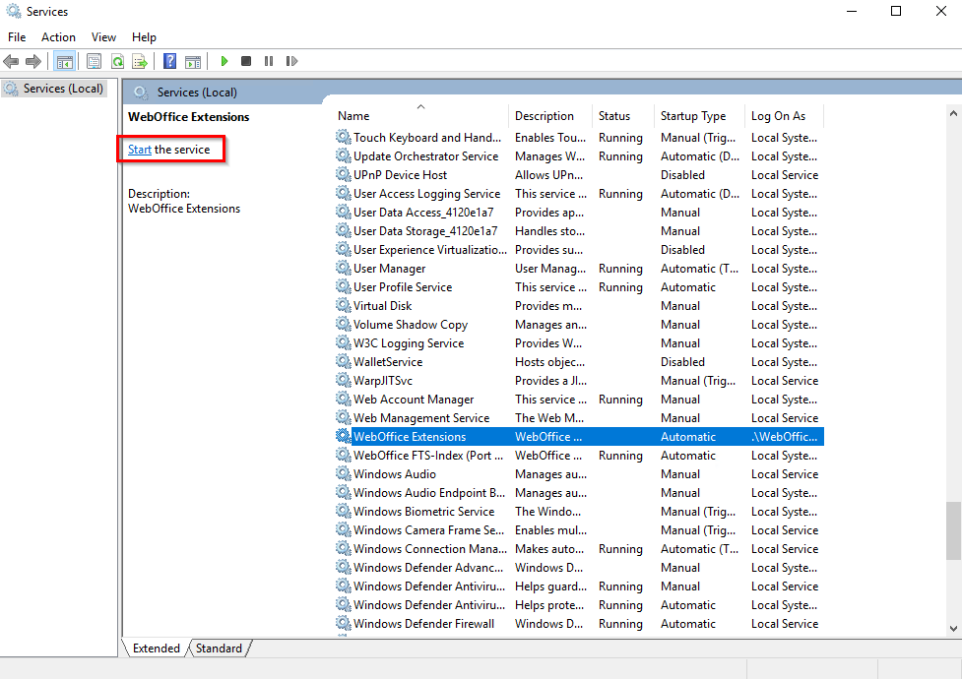Click the Help question mark icon
This screenshot has height=679, width=962.
(168, 61)
